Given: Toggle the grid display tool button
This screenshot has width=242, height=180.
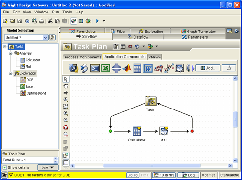Looking at the screenshot, I should pyautogui.click(x=66, y=162).
